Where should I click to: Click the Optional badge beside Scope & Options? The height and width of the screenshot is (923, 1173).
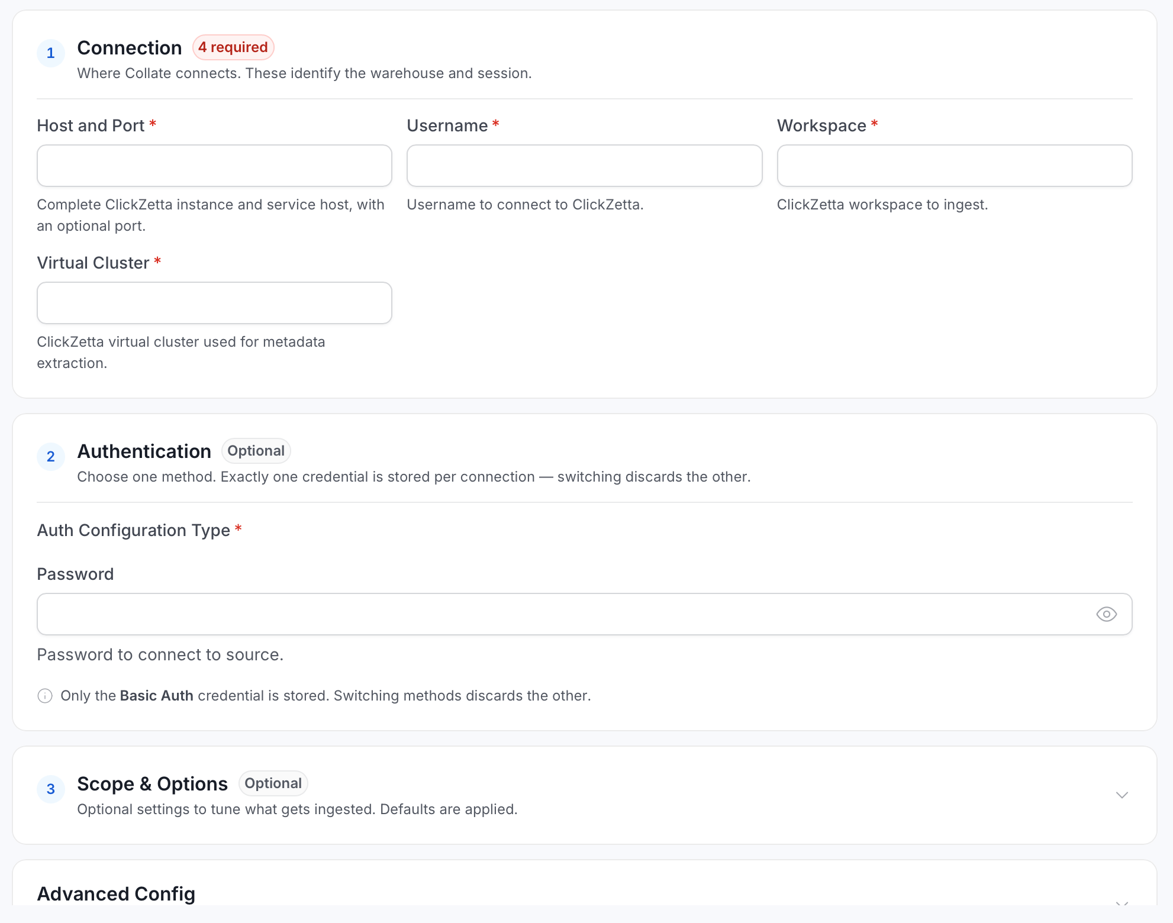click(x=273, y=783)
